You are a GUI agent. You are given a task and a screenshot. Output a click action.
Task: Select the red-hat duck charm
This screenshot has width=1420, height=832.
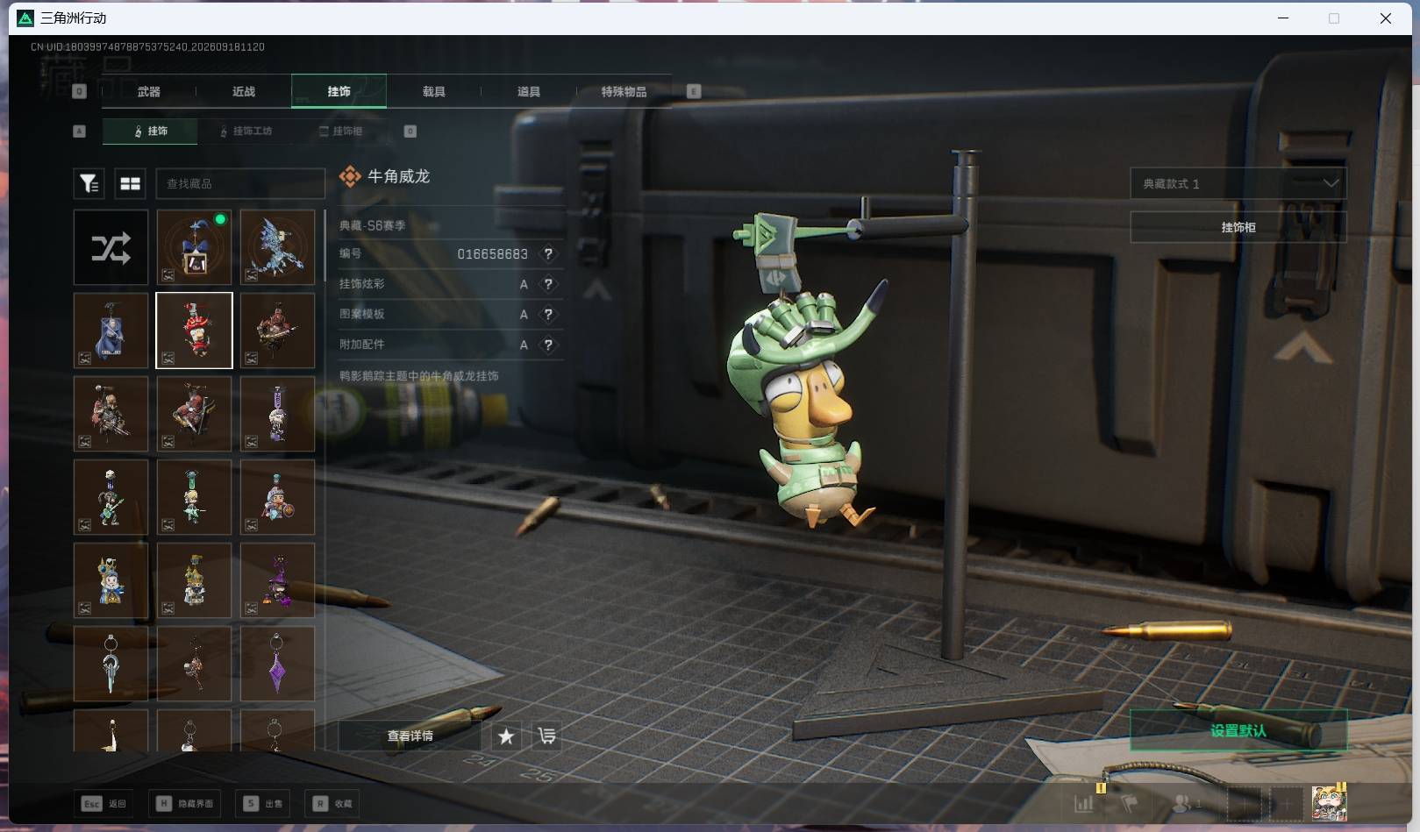coord(194,331)
